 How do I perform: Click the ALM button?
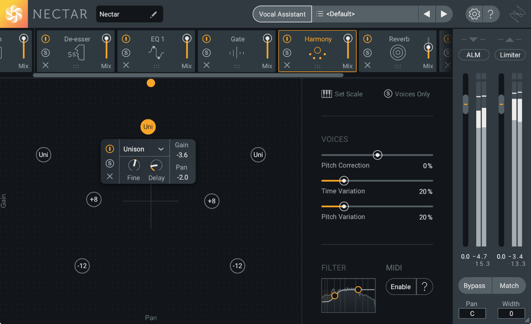[x=474, y=55]
